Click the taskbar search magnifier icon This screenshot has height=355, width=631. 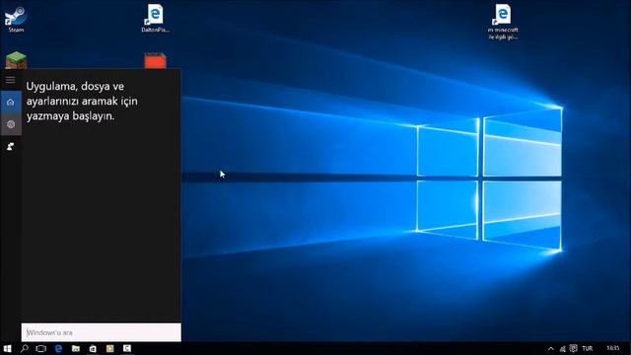tap(24, 348)
